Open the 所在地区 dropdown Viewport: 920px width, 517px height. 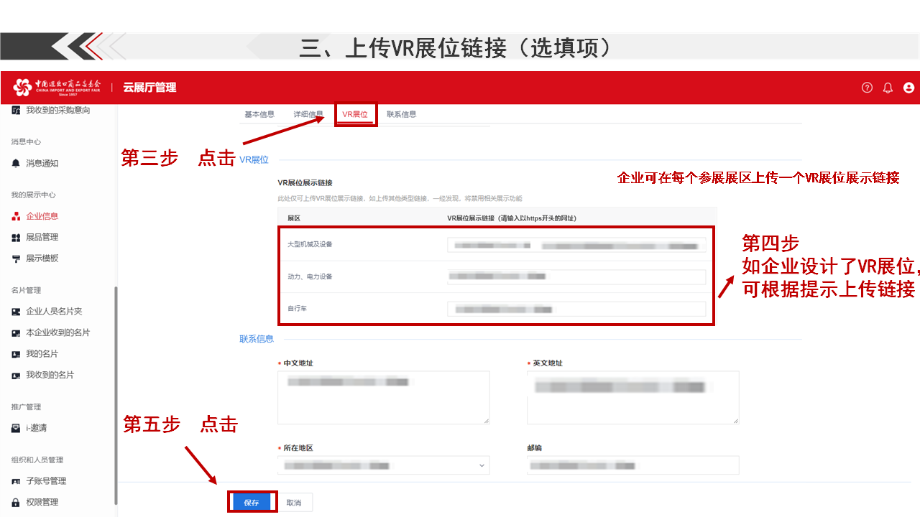[383, 465]
